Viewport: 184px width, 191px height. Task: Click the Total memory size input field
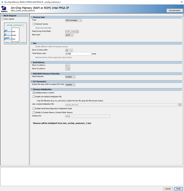click(x=78, y=54)
